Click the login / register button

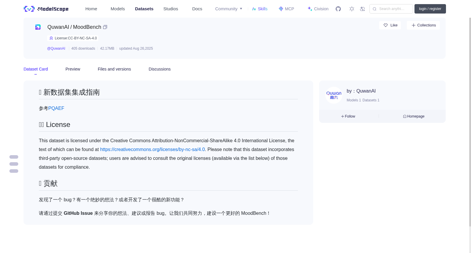430,9
